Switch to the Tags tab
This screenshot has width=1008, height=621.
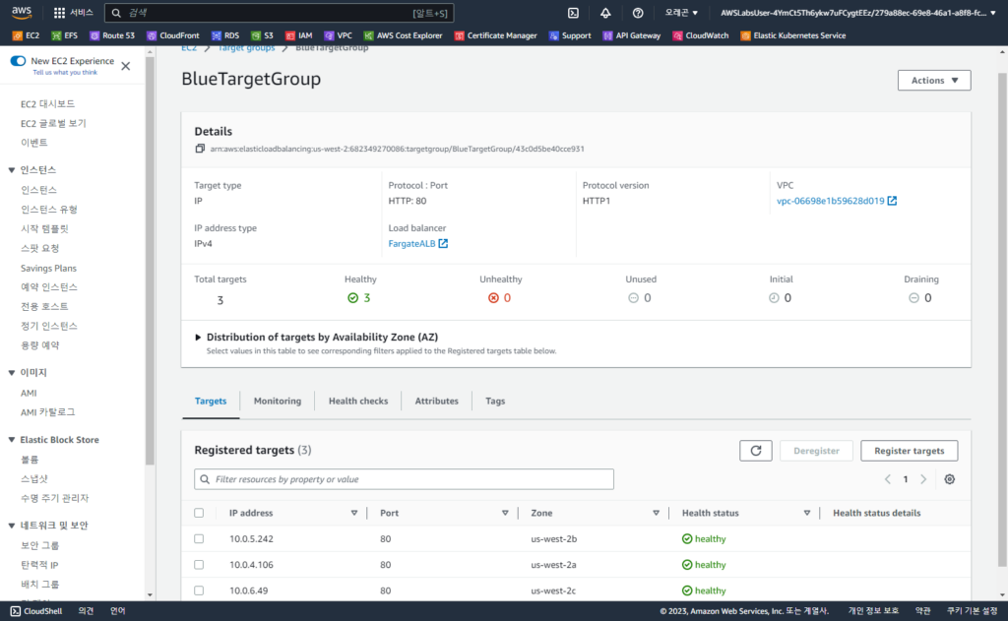[495, 402]
